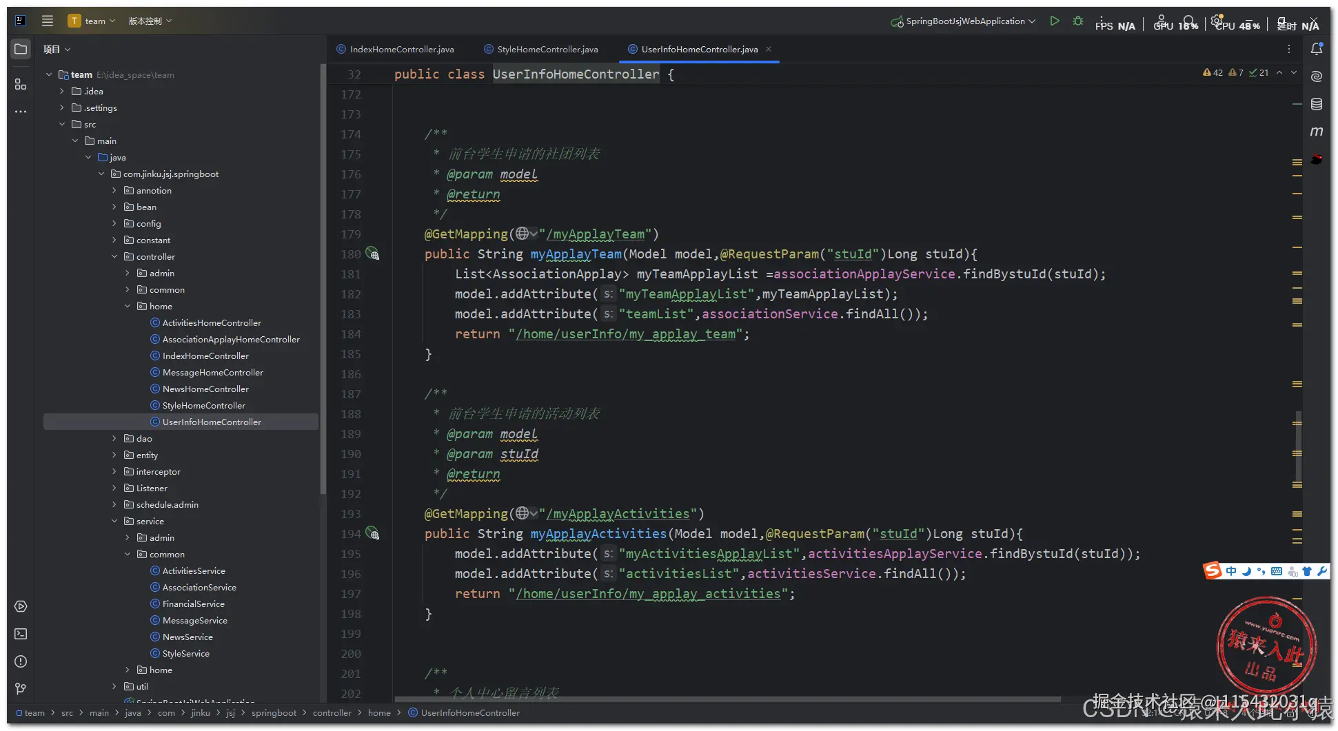Click the gutter icon on line 194

point(372,533)
